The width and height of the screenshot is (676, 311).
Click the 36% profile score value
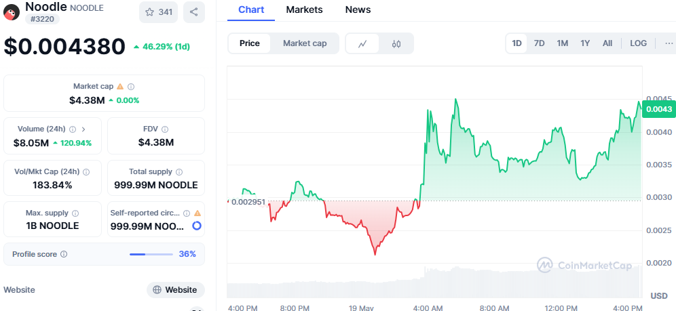[x=187, y=254]
